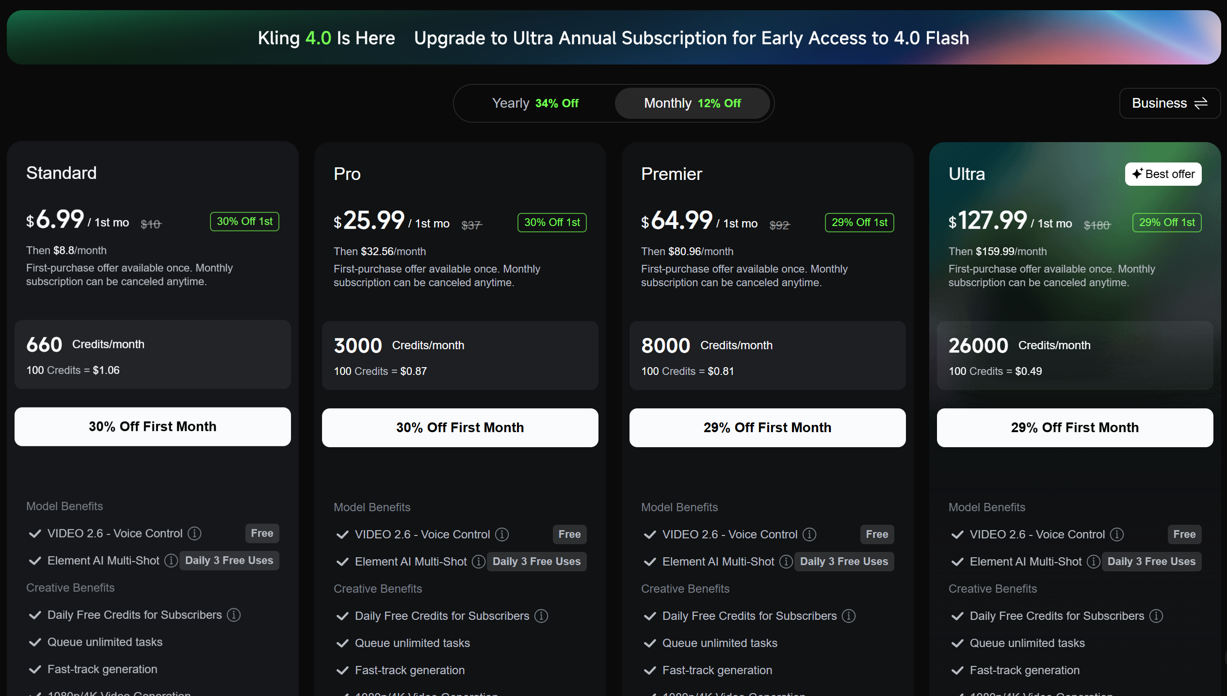
Task: Select Monthly 12% Off billing
Action: coord(692,103)
